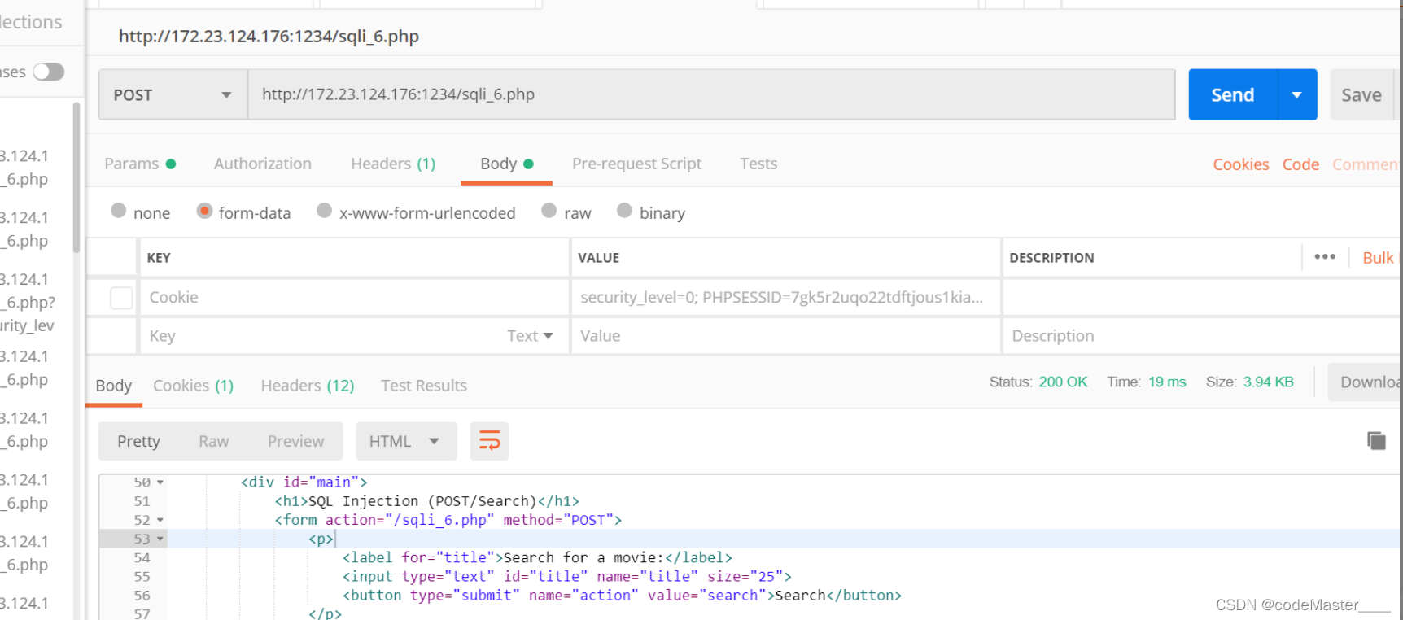
Task: Open the Test Results tab
Action: 424,386
